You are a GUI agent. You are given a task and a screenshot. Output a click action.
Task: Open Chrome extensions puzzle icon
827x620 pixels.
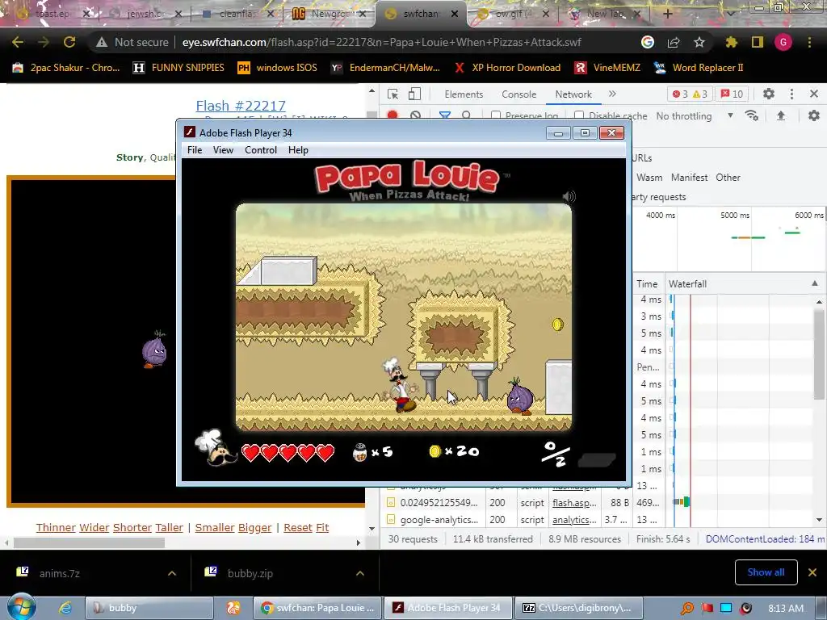[x=731, y=42]
